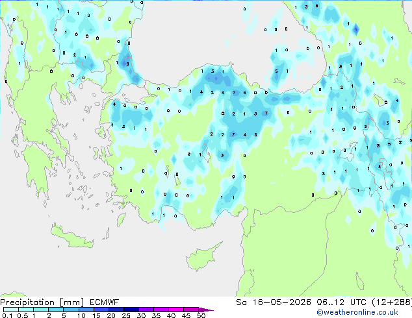Open the weatheronline.co.uk link
This screenshot has width=412, height=318.
357,312
